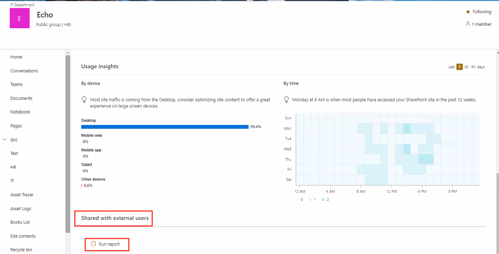Click the sidebar scroll up arrow
This screenshot has height=254, width=499.
[68, 52]
